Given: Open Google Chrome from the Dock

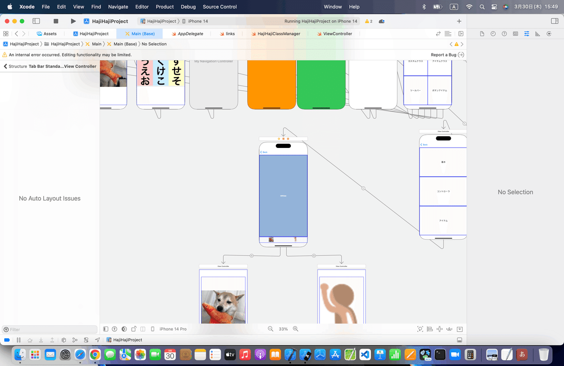Looking at the screenshot, I should [x=95, y=354].
